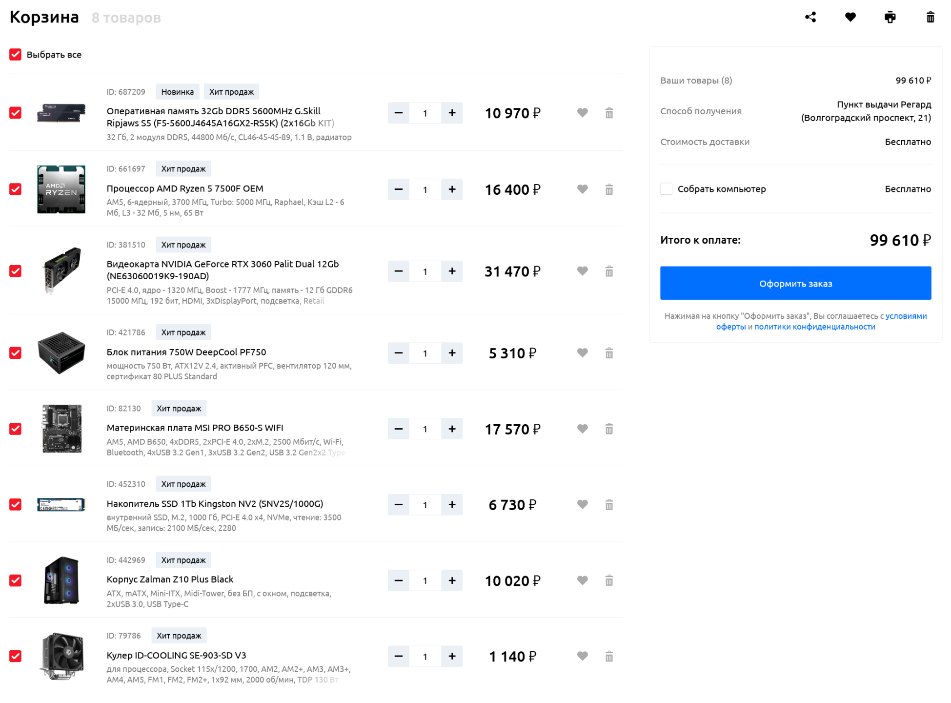Uncheck the Kingston NV2 SSD item
This screenshot has height=703, width=951.
coord(15,505)
